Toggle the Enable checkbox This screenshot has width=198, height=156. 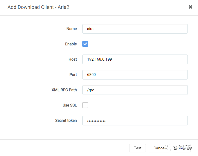[x=85, y=44]
